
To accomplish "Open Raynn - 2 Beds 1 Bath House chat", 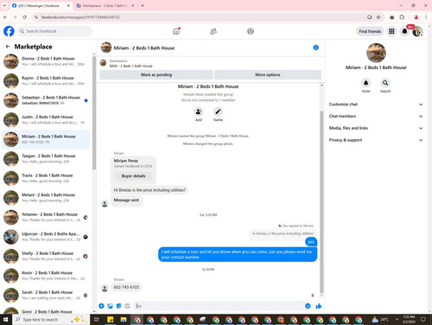I will pyautogui.click(x=46, y=81).
